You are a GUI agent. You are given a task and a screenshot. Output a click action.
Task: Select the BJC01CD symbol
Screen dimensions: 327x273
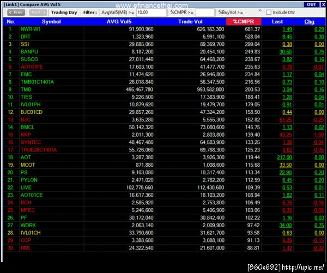click(x=31, y=112)
